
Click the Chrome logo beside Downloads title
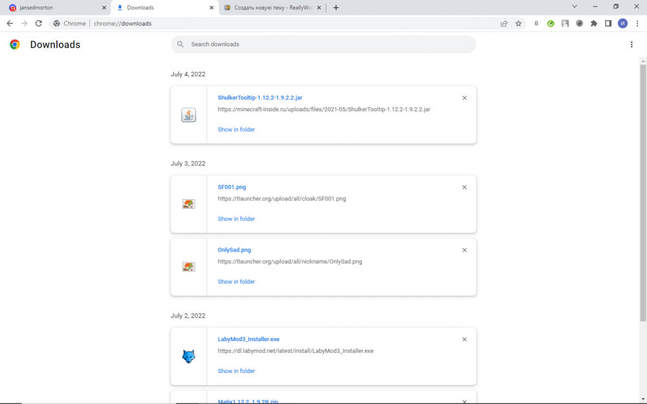15,45
